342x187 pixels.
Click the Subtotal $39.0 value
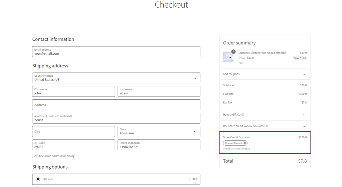tap(303, 85)
